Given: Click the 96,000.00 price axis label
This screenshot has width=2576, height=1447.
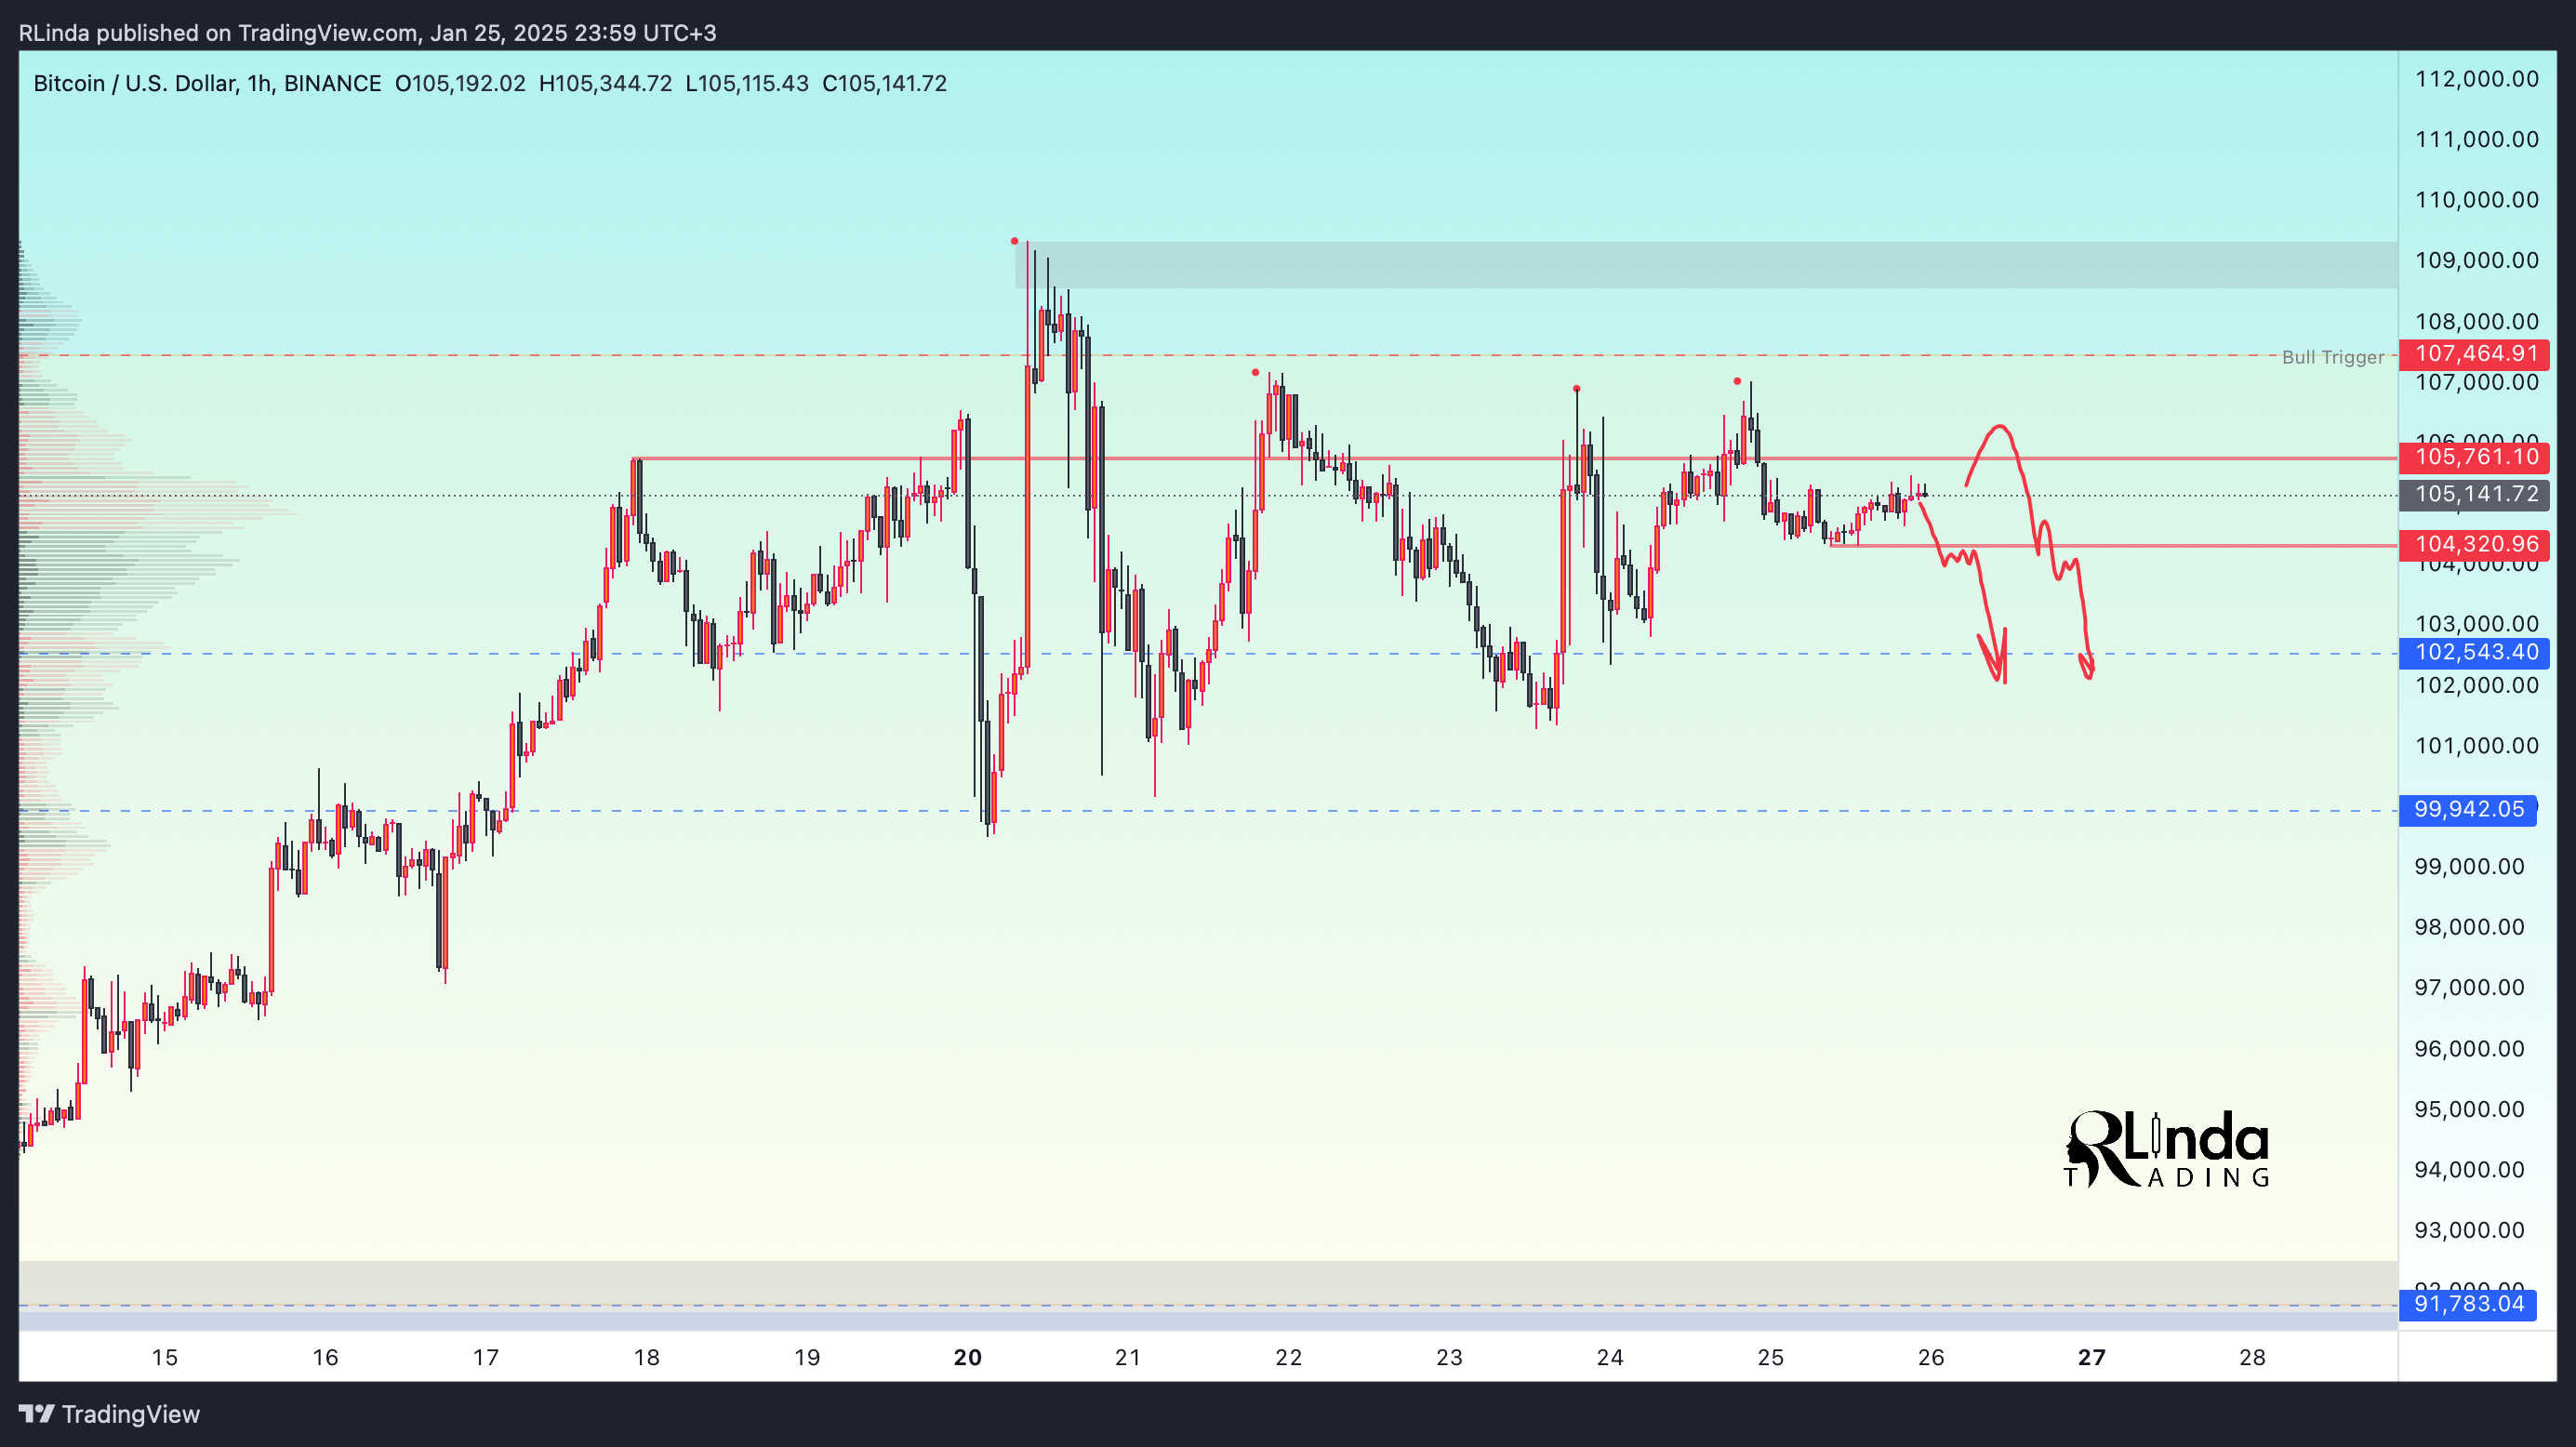Looking at the screenshot, I should (x=2469, y=1048).
